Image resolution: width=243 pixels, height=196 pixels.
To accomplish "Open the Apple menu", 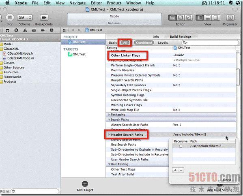I will click(x=7, y=3).
